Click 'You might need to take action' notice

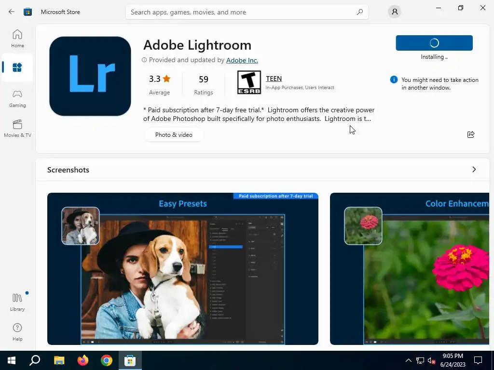click(x=440, y=84)
